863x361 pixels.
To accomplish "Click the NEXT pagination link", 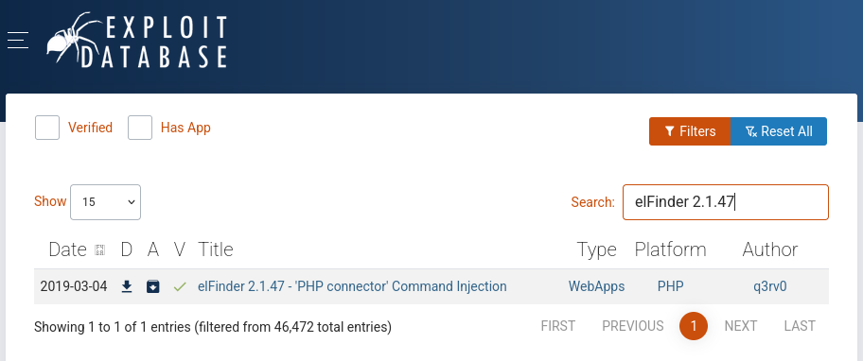I will (741, 326).
